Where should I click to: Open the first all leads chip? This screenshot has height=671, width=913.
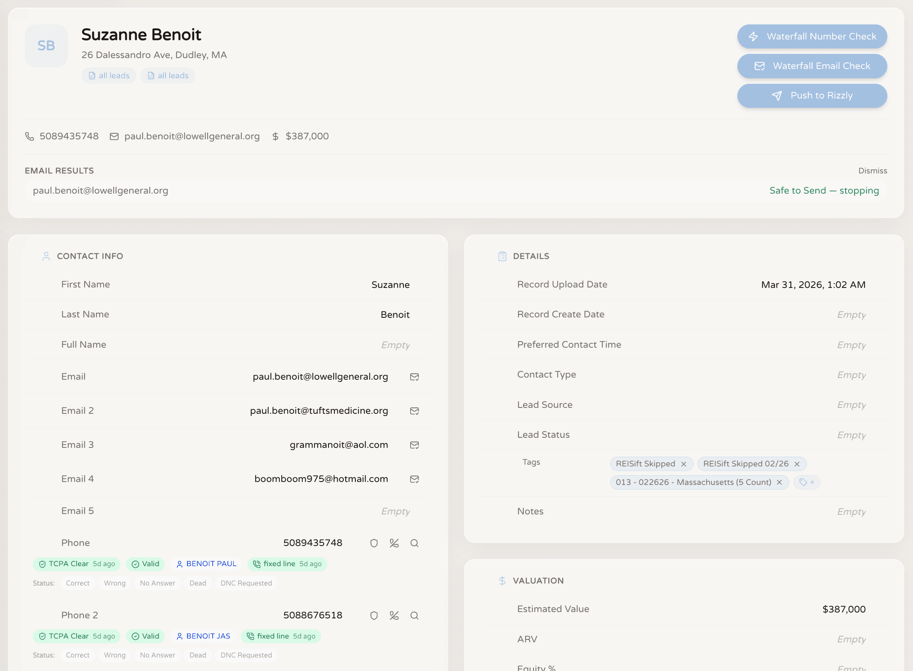click(x=109, y=76)
